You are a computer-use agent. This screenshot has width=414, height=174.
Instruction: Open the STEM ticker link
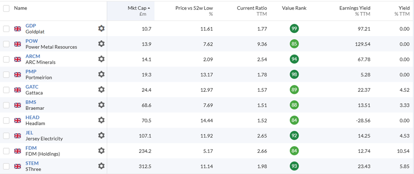(x=32, y=163)
